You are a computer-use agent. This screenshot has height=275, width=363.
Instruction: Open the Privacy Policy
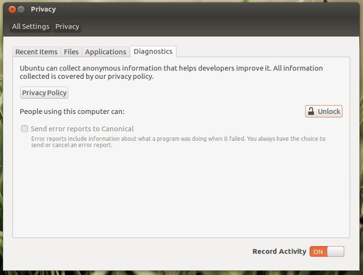click(44, 93)
